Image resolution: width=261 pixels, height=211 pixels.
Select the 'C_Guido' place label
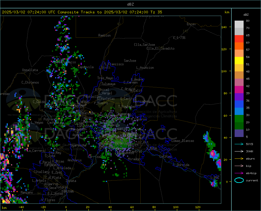pyautogui.click(x=39, y=102)
